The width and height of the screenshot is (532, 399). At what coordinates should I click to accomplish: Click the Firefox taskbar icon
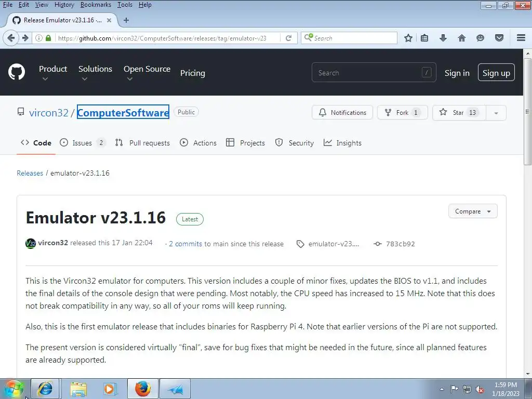[143, 389]
